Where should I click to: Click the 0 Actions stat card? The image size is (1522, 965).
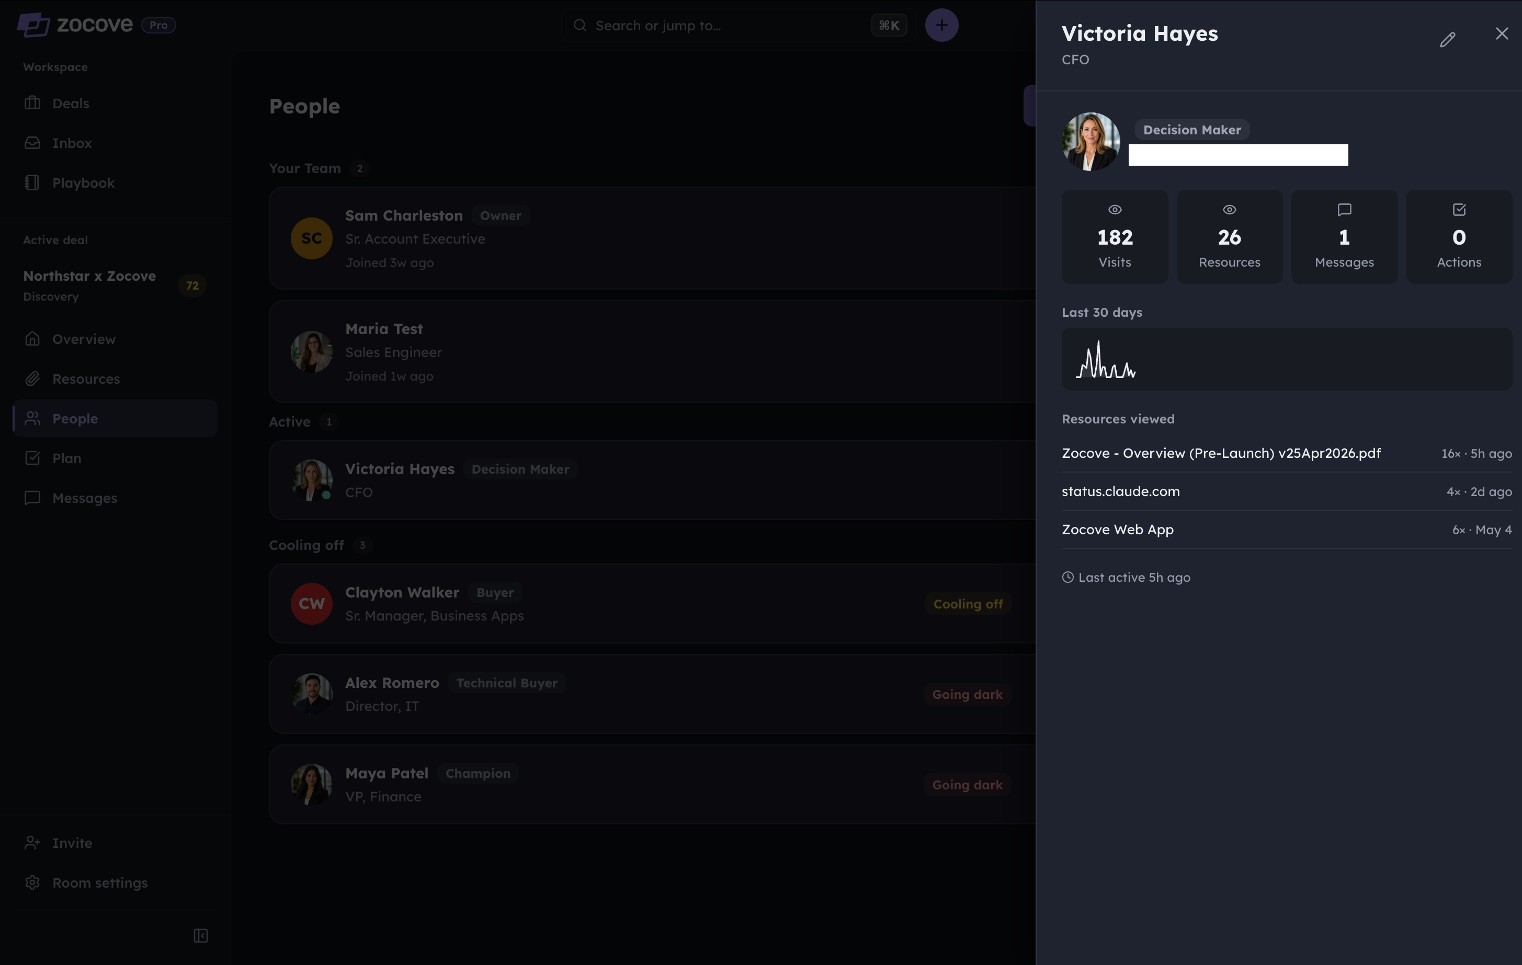click(1459, 237)
